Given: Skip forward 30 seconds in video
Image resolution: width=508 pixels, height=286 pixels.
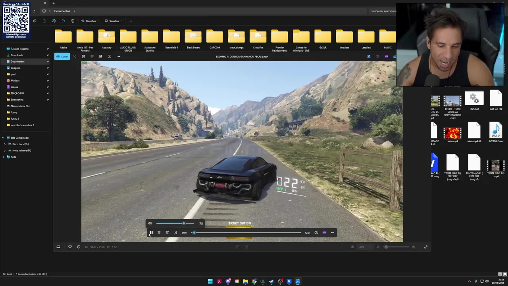Looking at the screenshot, I should (x=167, y=233).
